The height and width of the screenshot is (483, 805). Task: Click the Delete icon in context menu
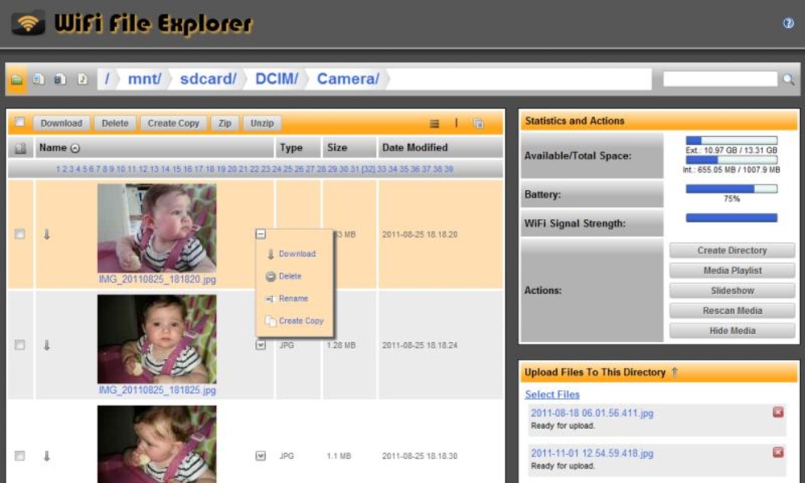[x=270, y=277]
